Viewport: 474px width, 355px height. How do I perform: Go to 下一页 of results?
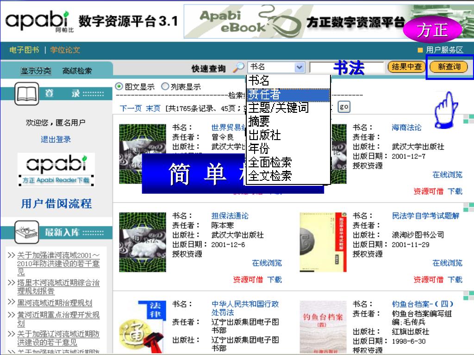131,108
